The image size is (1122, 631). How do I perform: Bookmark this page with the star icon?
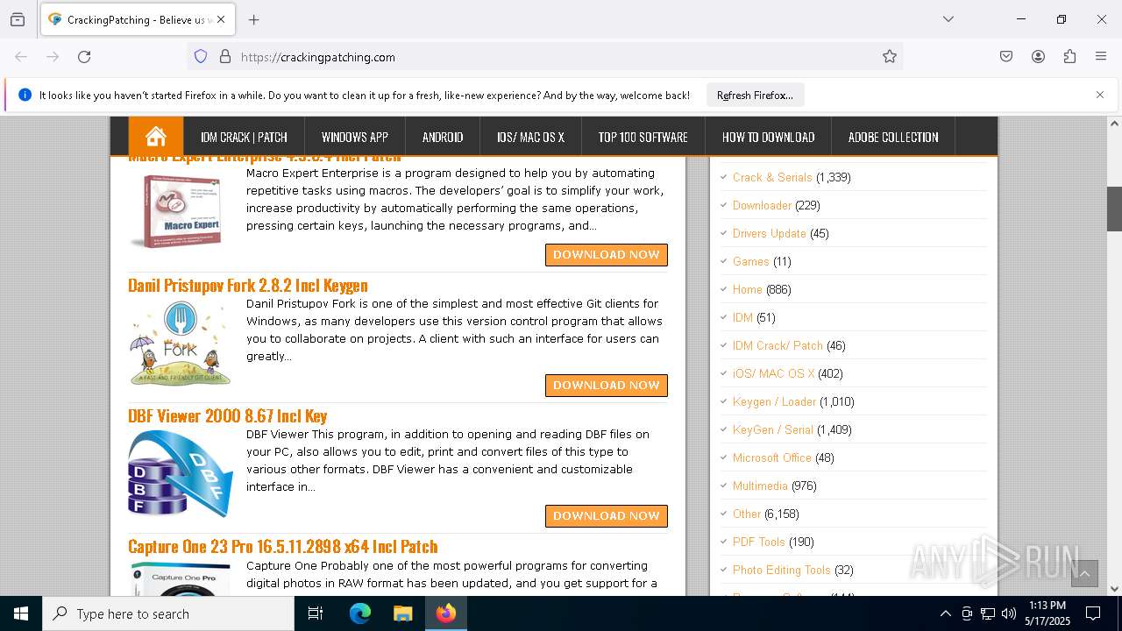click(890, 57)
